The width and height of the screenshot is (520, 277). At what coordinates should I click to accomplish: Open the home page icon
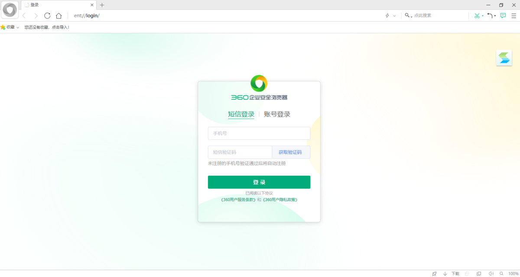(59, 16)
